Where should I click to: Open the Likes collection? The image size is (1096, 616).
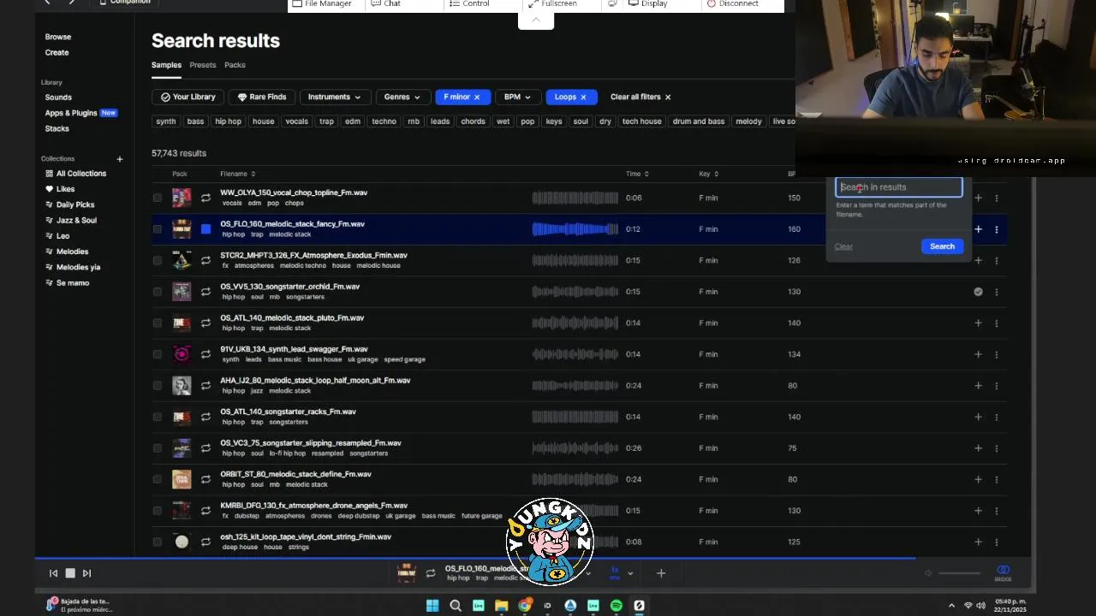tap(60, 189)
